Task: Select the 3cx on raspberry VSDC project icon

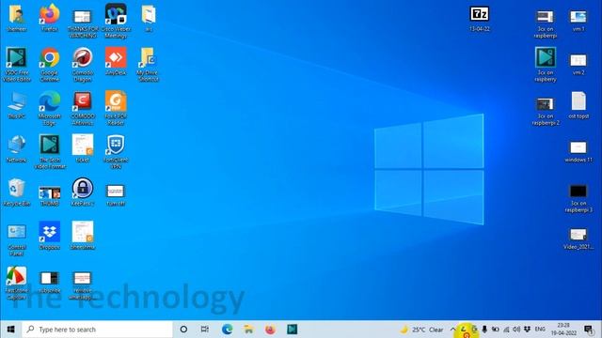Action: (546, 64)
